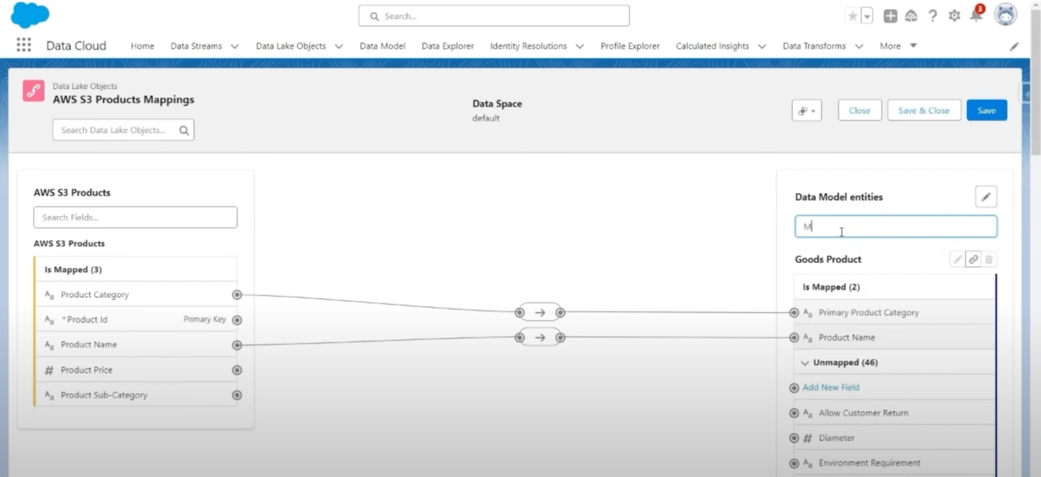Open the Data Transforms dropdown chevron
This screenshot has width=1041, height=477.
click(x=859, y=46)
